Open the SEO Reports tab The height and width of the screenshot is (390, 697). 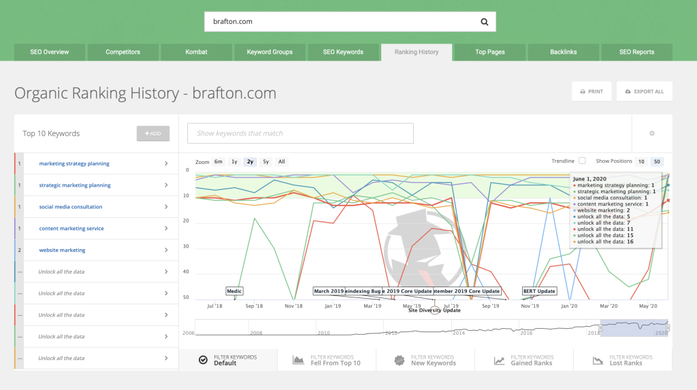click(636, 52)
